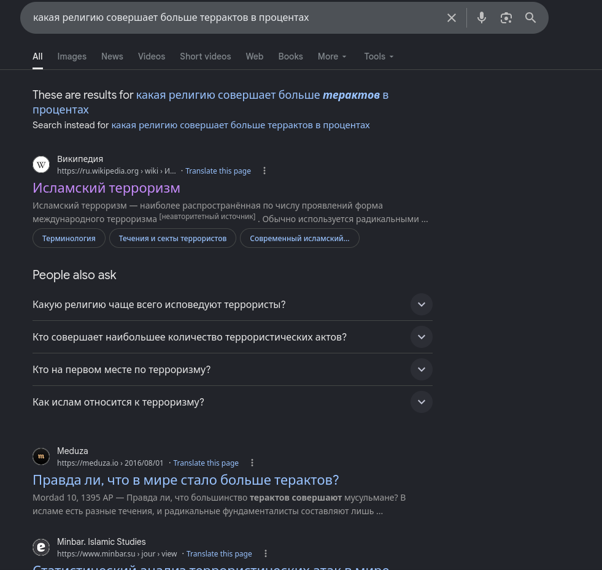Image resolution: width=602 pixels, height=570 pixels.
Task: Open search by image camera icon
Action: click(506, 18)
